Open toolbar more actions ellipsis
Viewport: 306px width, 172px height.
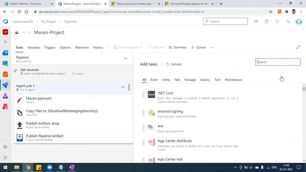212,47
